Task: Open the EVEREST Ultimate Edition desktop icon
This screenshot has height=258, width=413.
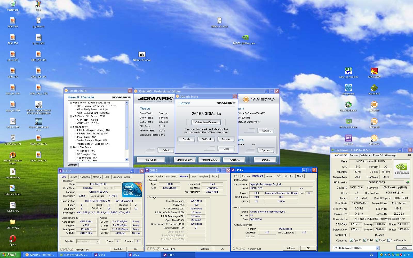Action: pyautogui.click(x=13, y=158)
